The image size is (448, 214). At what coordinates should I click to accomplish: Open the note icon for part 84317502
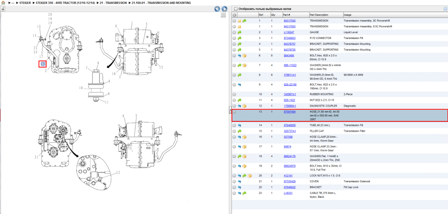pos(240,21)
